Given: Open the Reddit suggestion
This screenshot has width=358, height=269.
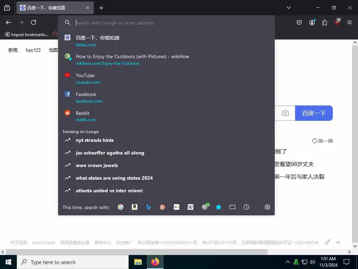Looking at the screenshot, I should (x=166, y=116).
